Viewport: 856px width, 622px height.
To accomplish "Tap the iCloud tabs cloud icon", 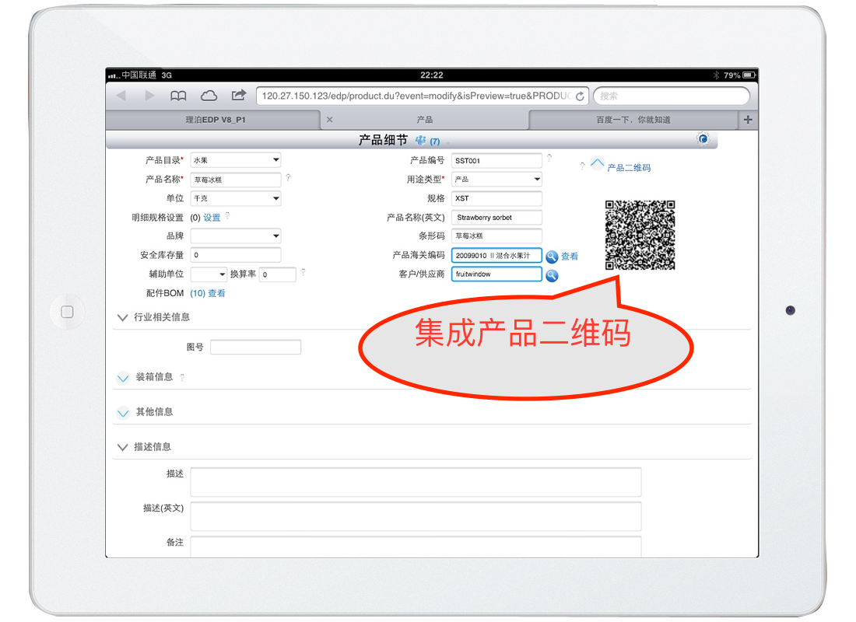I will pos(209,96).
